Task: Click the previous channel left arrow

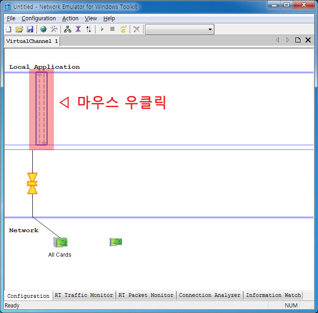Action: coord(277,40)
